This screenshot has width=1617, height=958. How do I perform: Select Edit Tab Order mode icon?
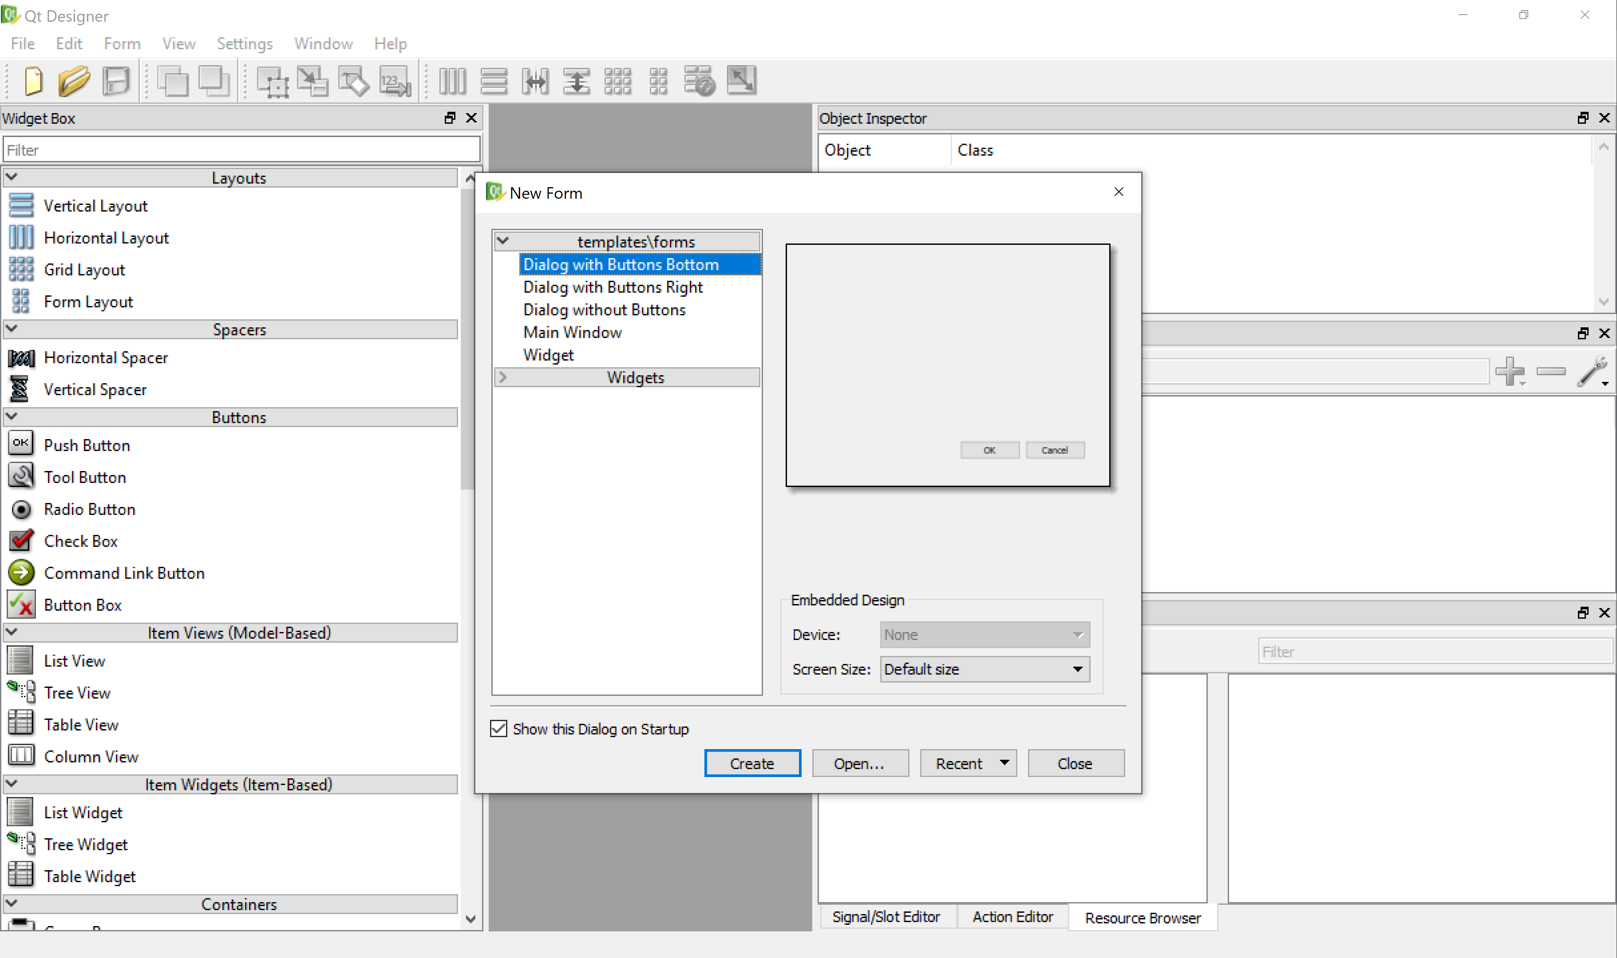(x=395, y=81)
